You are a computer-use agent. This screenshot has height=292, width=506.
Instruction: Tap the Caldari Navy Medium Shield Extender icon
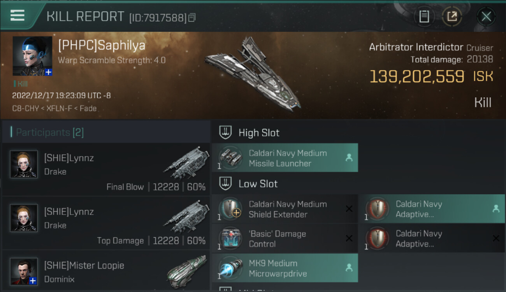(230, 209)
